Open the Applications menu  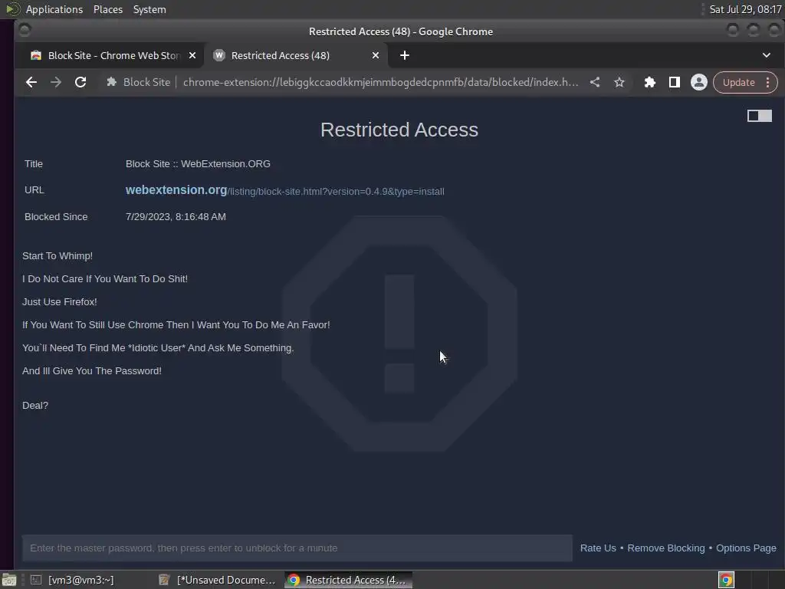coord(54,9)
